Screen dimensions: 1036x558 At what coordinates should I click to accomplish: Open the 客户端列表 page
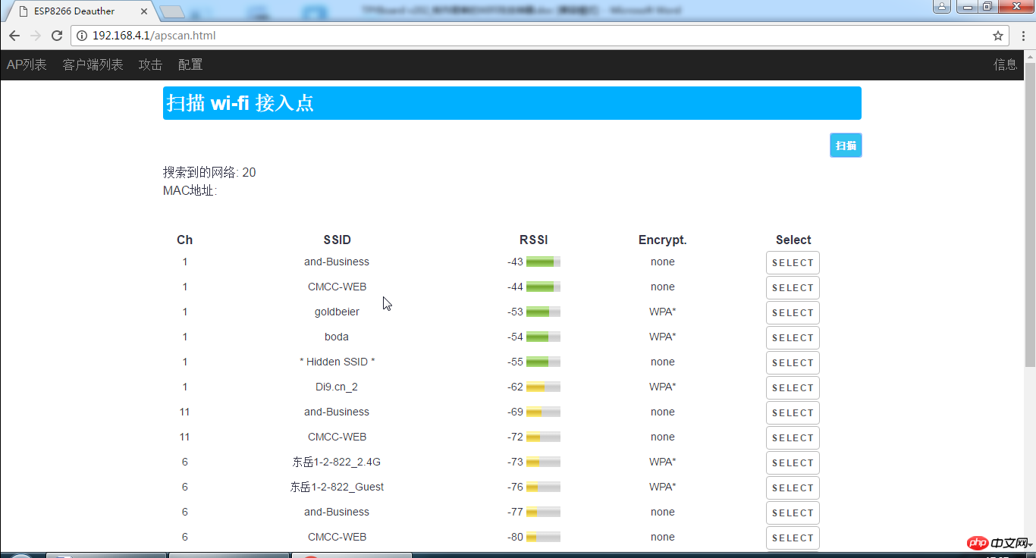[x=93, y=65]
